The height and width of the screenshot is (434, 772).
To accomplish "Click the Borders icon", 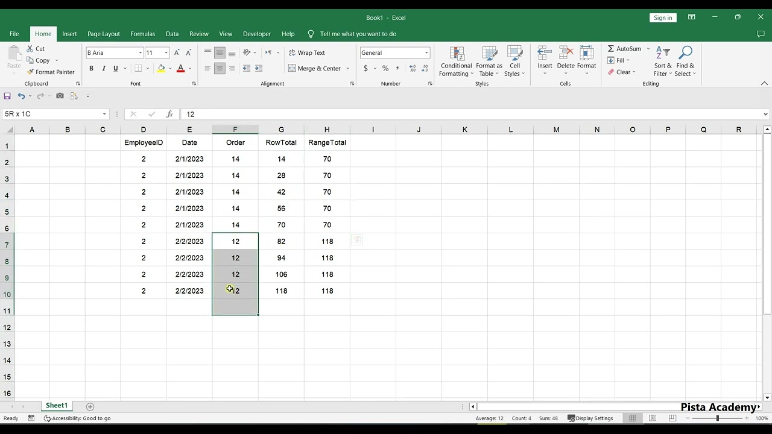I will 138,68.
